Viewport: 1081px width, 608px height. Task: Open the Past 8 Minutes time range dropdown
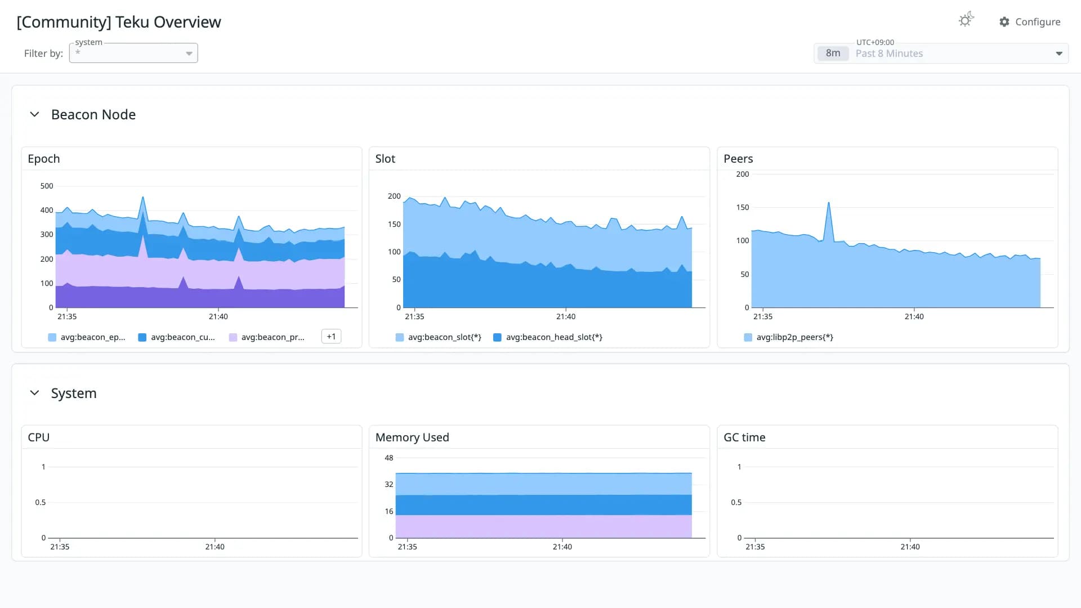click(941, 53)
